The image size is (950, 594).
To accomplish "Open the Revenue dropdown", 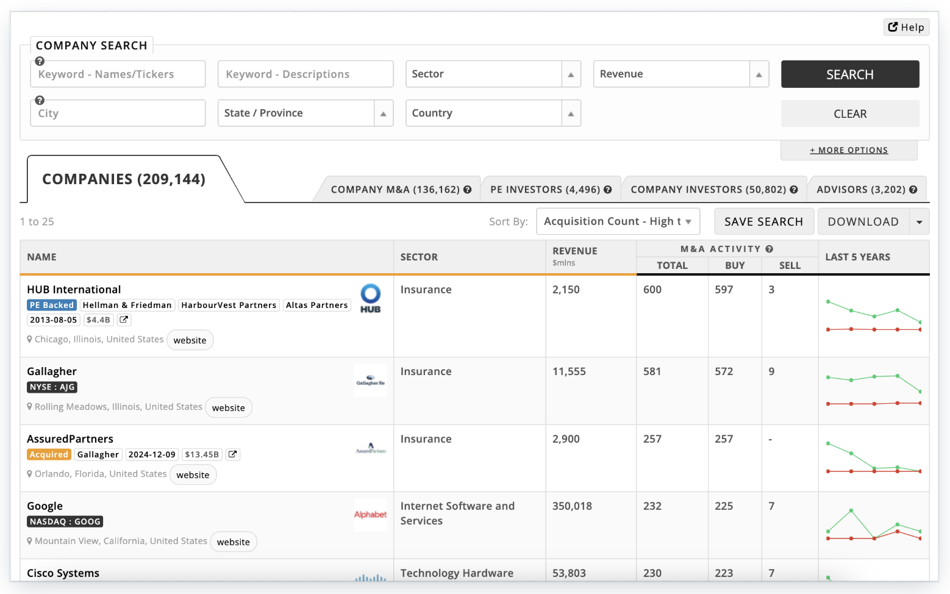I will [x=759, y=74].
